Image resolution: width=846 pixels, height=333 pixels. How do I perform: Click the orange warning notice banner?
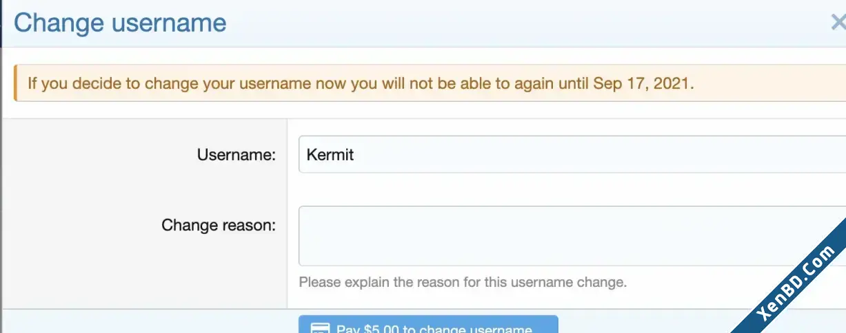(430, 83)
